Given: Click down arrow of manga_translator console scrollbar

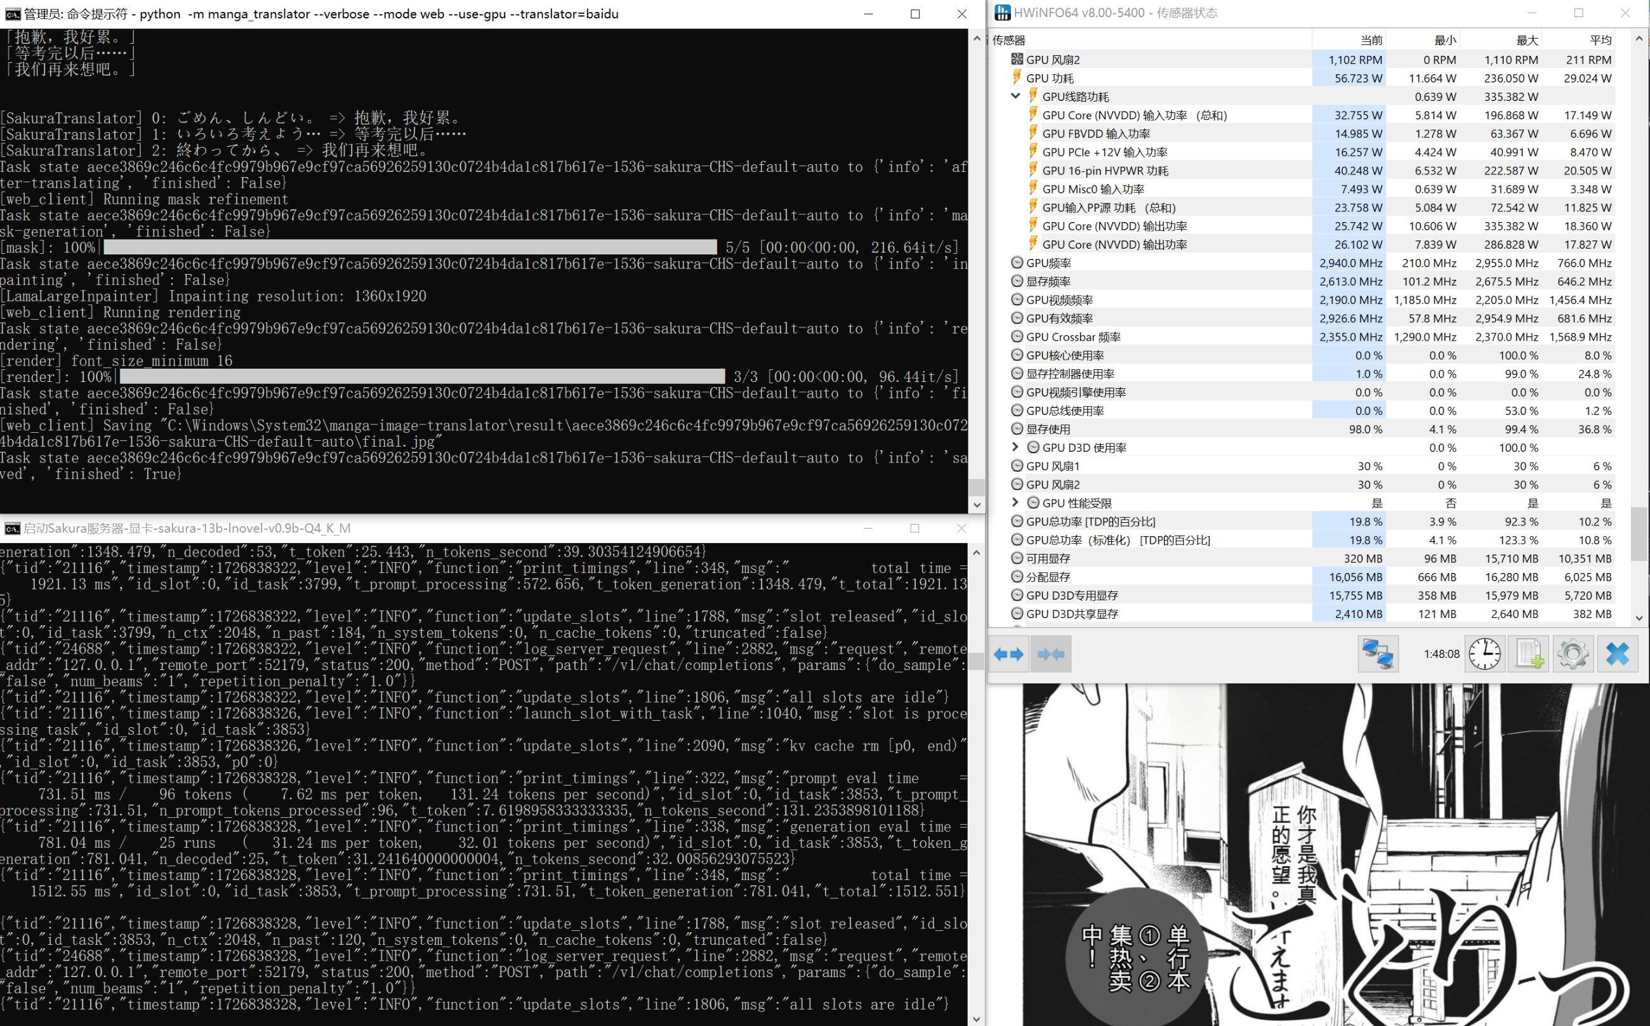Looking at the screenshot, I should tap(977, 504).
